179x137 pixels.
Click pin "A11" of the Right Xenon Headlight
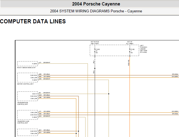coord(40,63)
